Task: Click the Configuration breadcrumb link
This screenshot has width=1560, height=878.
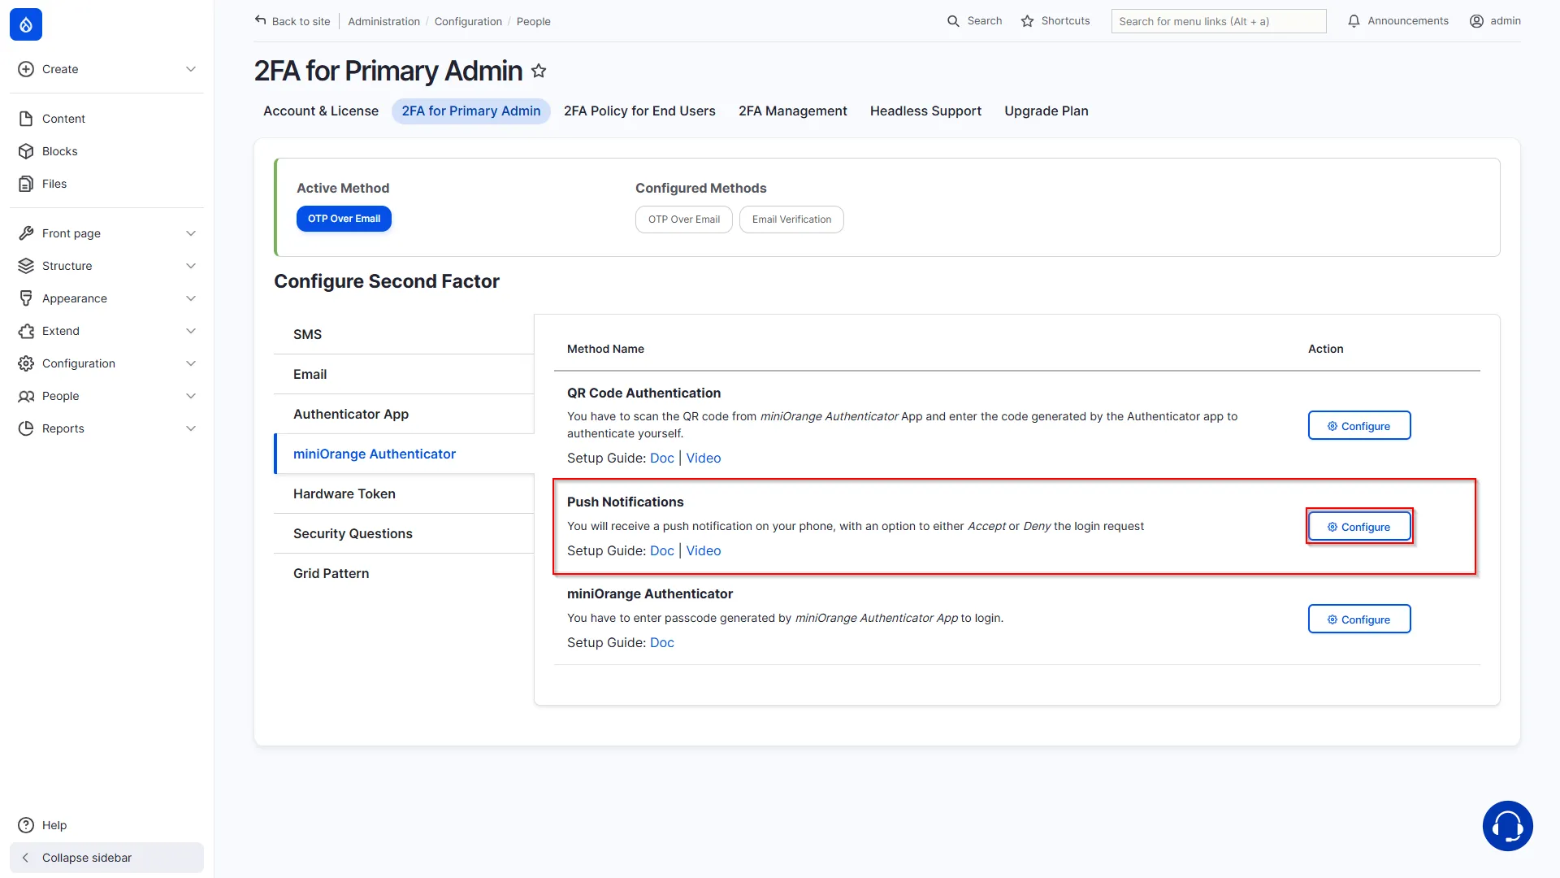Action: [468, 21]
